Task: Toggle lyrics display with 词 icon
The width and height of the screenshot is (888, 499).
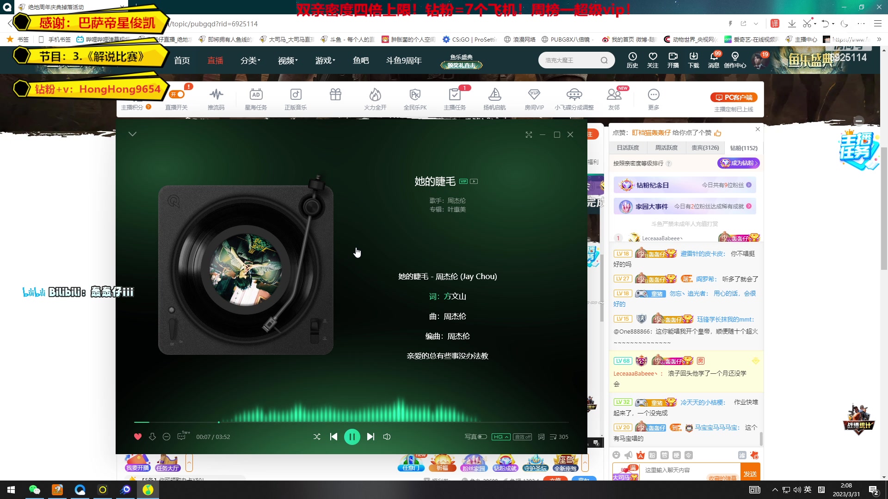Action: pyautogui.click(x=541, y=437)
